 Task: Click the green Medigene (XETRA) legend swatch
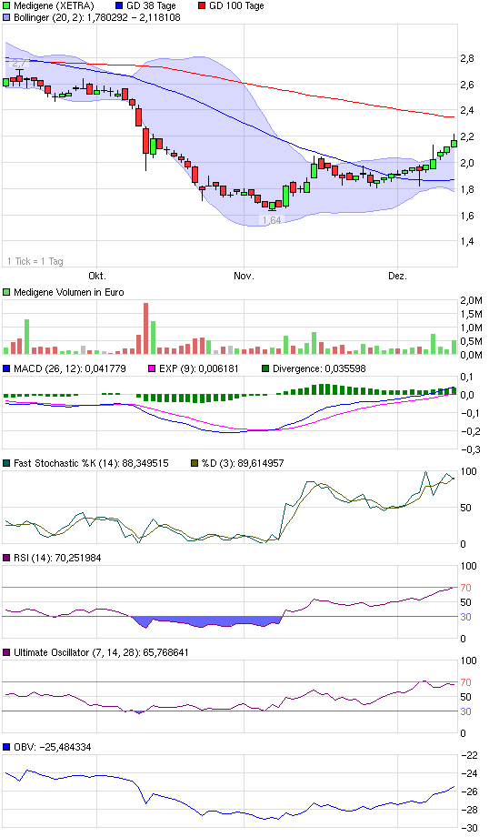coord(6,5)
